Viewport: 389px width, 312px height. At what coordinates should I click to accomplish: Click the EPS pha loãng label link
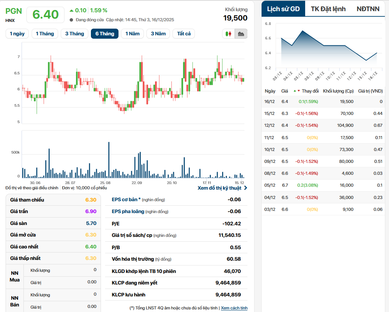128,212
